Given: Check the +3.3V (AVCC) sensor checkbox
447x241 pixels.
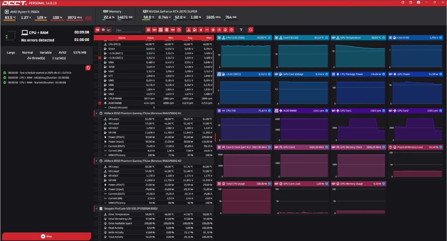Looking at the screenshot, I should pyautogui.click(x=100, y=53).
